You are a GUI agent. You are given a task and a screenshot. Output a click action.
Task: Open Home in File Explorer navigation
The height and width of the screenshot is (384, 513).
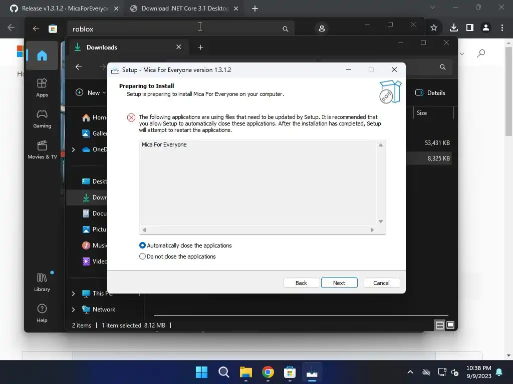[x=94, y=117]
